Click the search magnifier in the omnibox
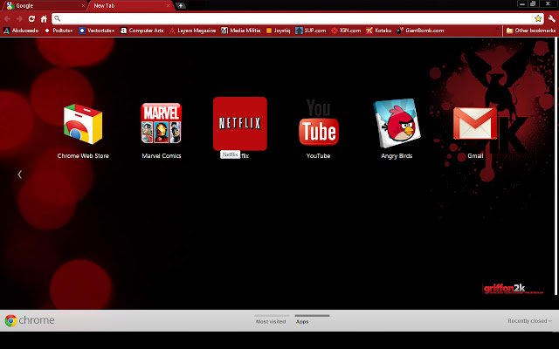 tap(58, 18)
